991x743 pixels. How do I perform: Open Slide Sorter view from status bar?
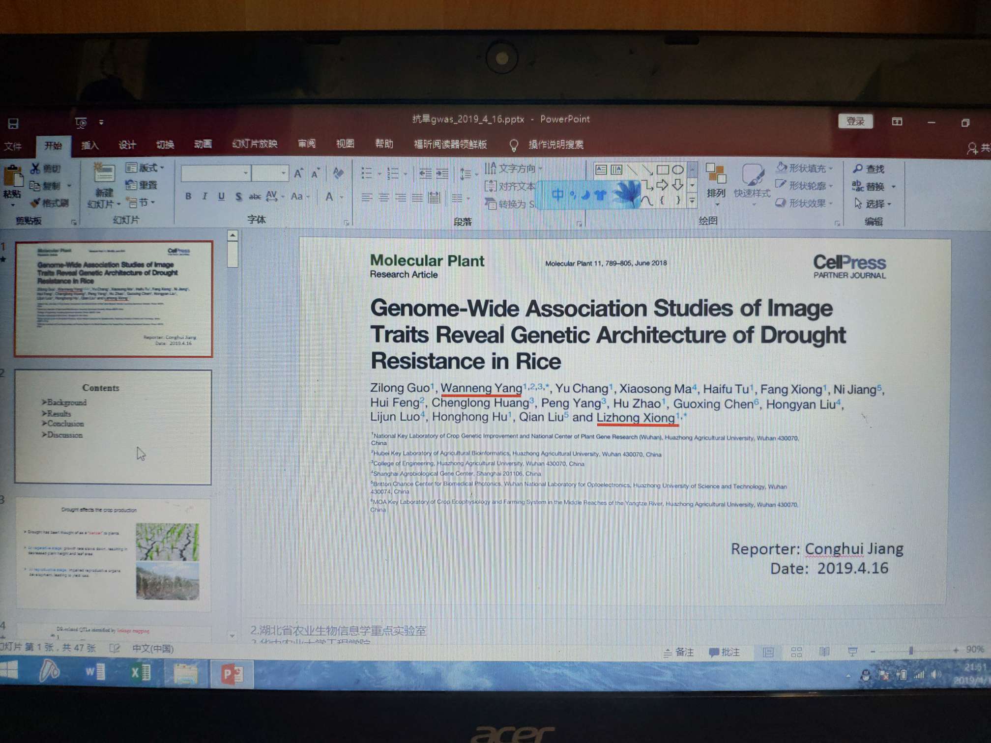click(797, 652)
